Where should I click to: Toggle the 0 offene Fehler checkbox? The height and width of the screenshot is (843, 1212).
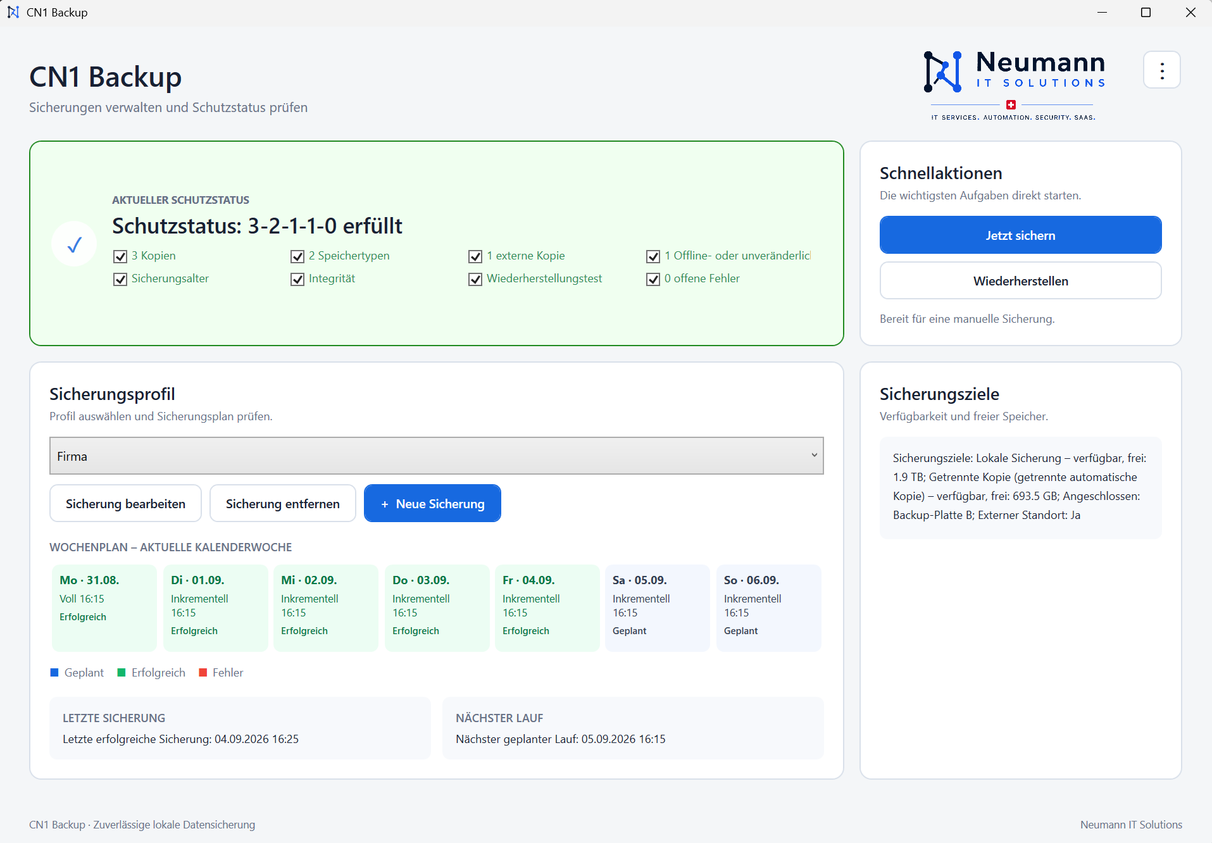(x=653, y=279)
